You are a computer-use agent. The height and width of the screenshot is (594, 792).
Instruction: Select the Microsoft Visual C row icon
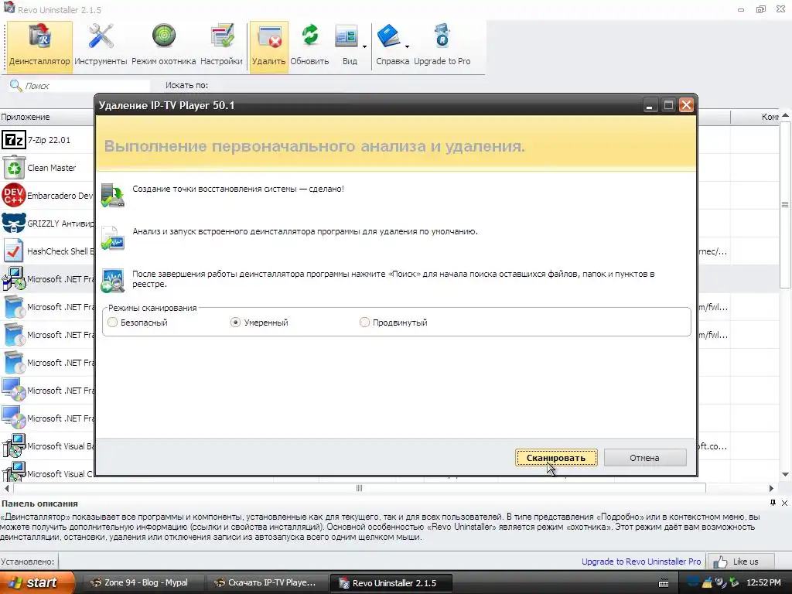[x=14, y=473]
